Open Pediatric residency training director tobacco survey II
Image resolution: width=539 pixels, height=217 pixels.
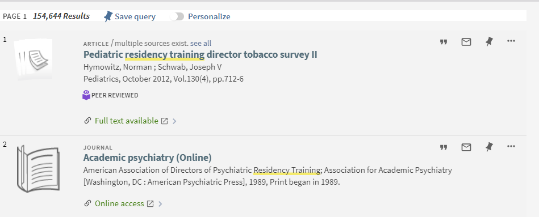coord(200,54)
